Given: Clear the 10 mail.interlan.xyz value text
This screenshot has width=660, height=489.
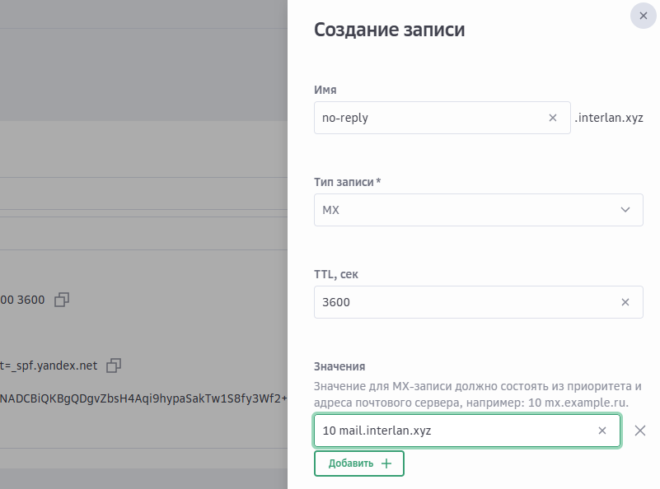Looking at the screenshot, I should pos(602,431).
